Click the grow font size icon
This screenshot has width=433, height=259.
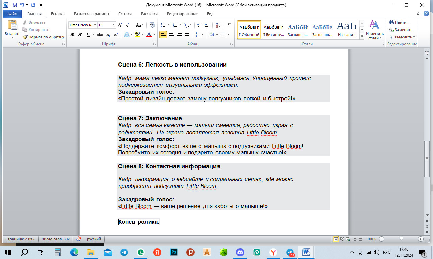(120, 25)
